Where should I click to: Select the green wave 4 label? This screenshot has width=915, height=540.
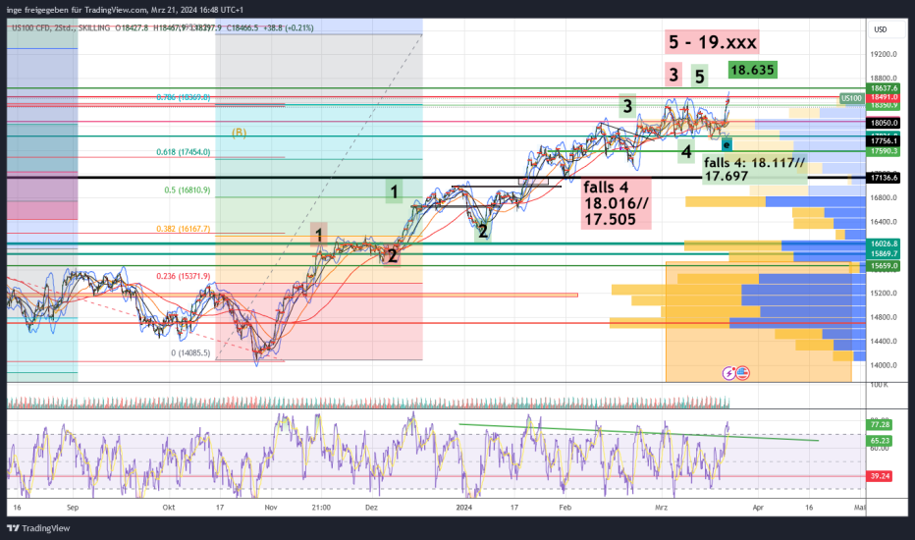pyautogui.click(x=686, y=151)
